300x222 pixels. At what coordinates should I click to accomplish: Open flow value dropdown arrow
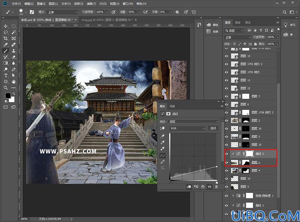(x=139, y=12)
